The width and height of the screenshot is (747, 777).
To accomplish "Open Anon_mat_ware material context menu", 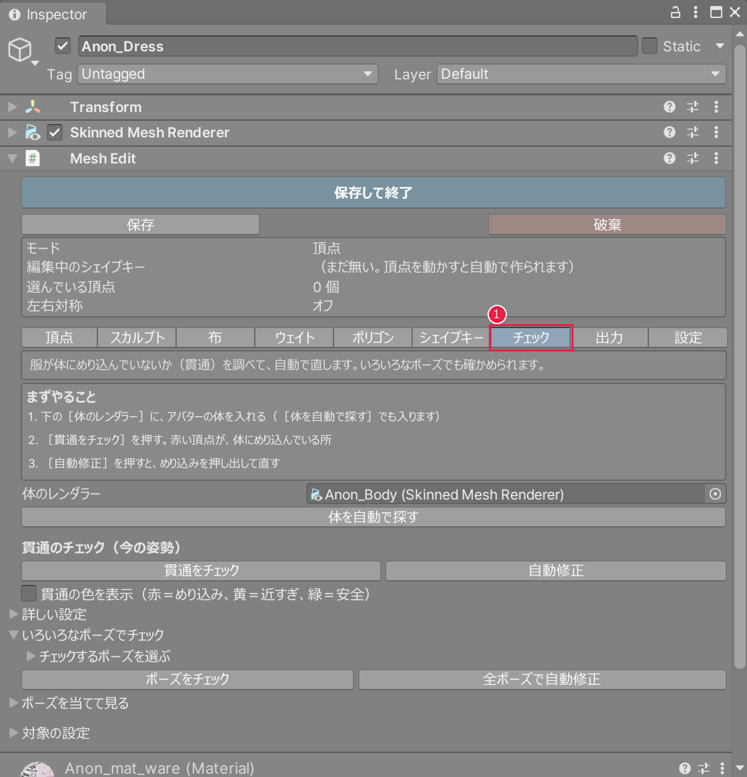I will (x=722, y=768).
